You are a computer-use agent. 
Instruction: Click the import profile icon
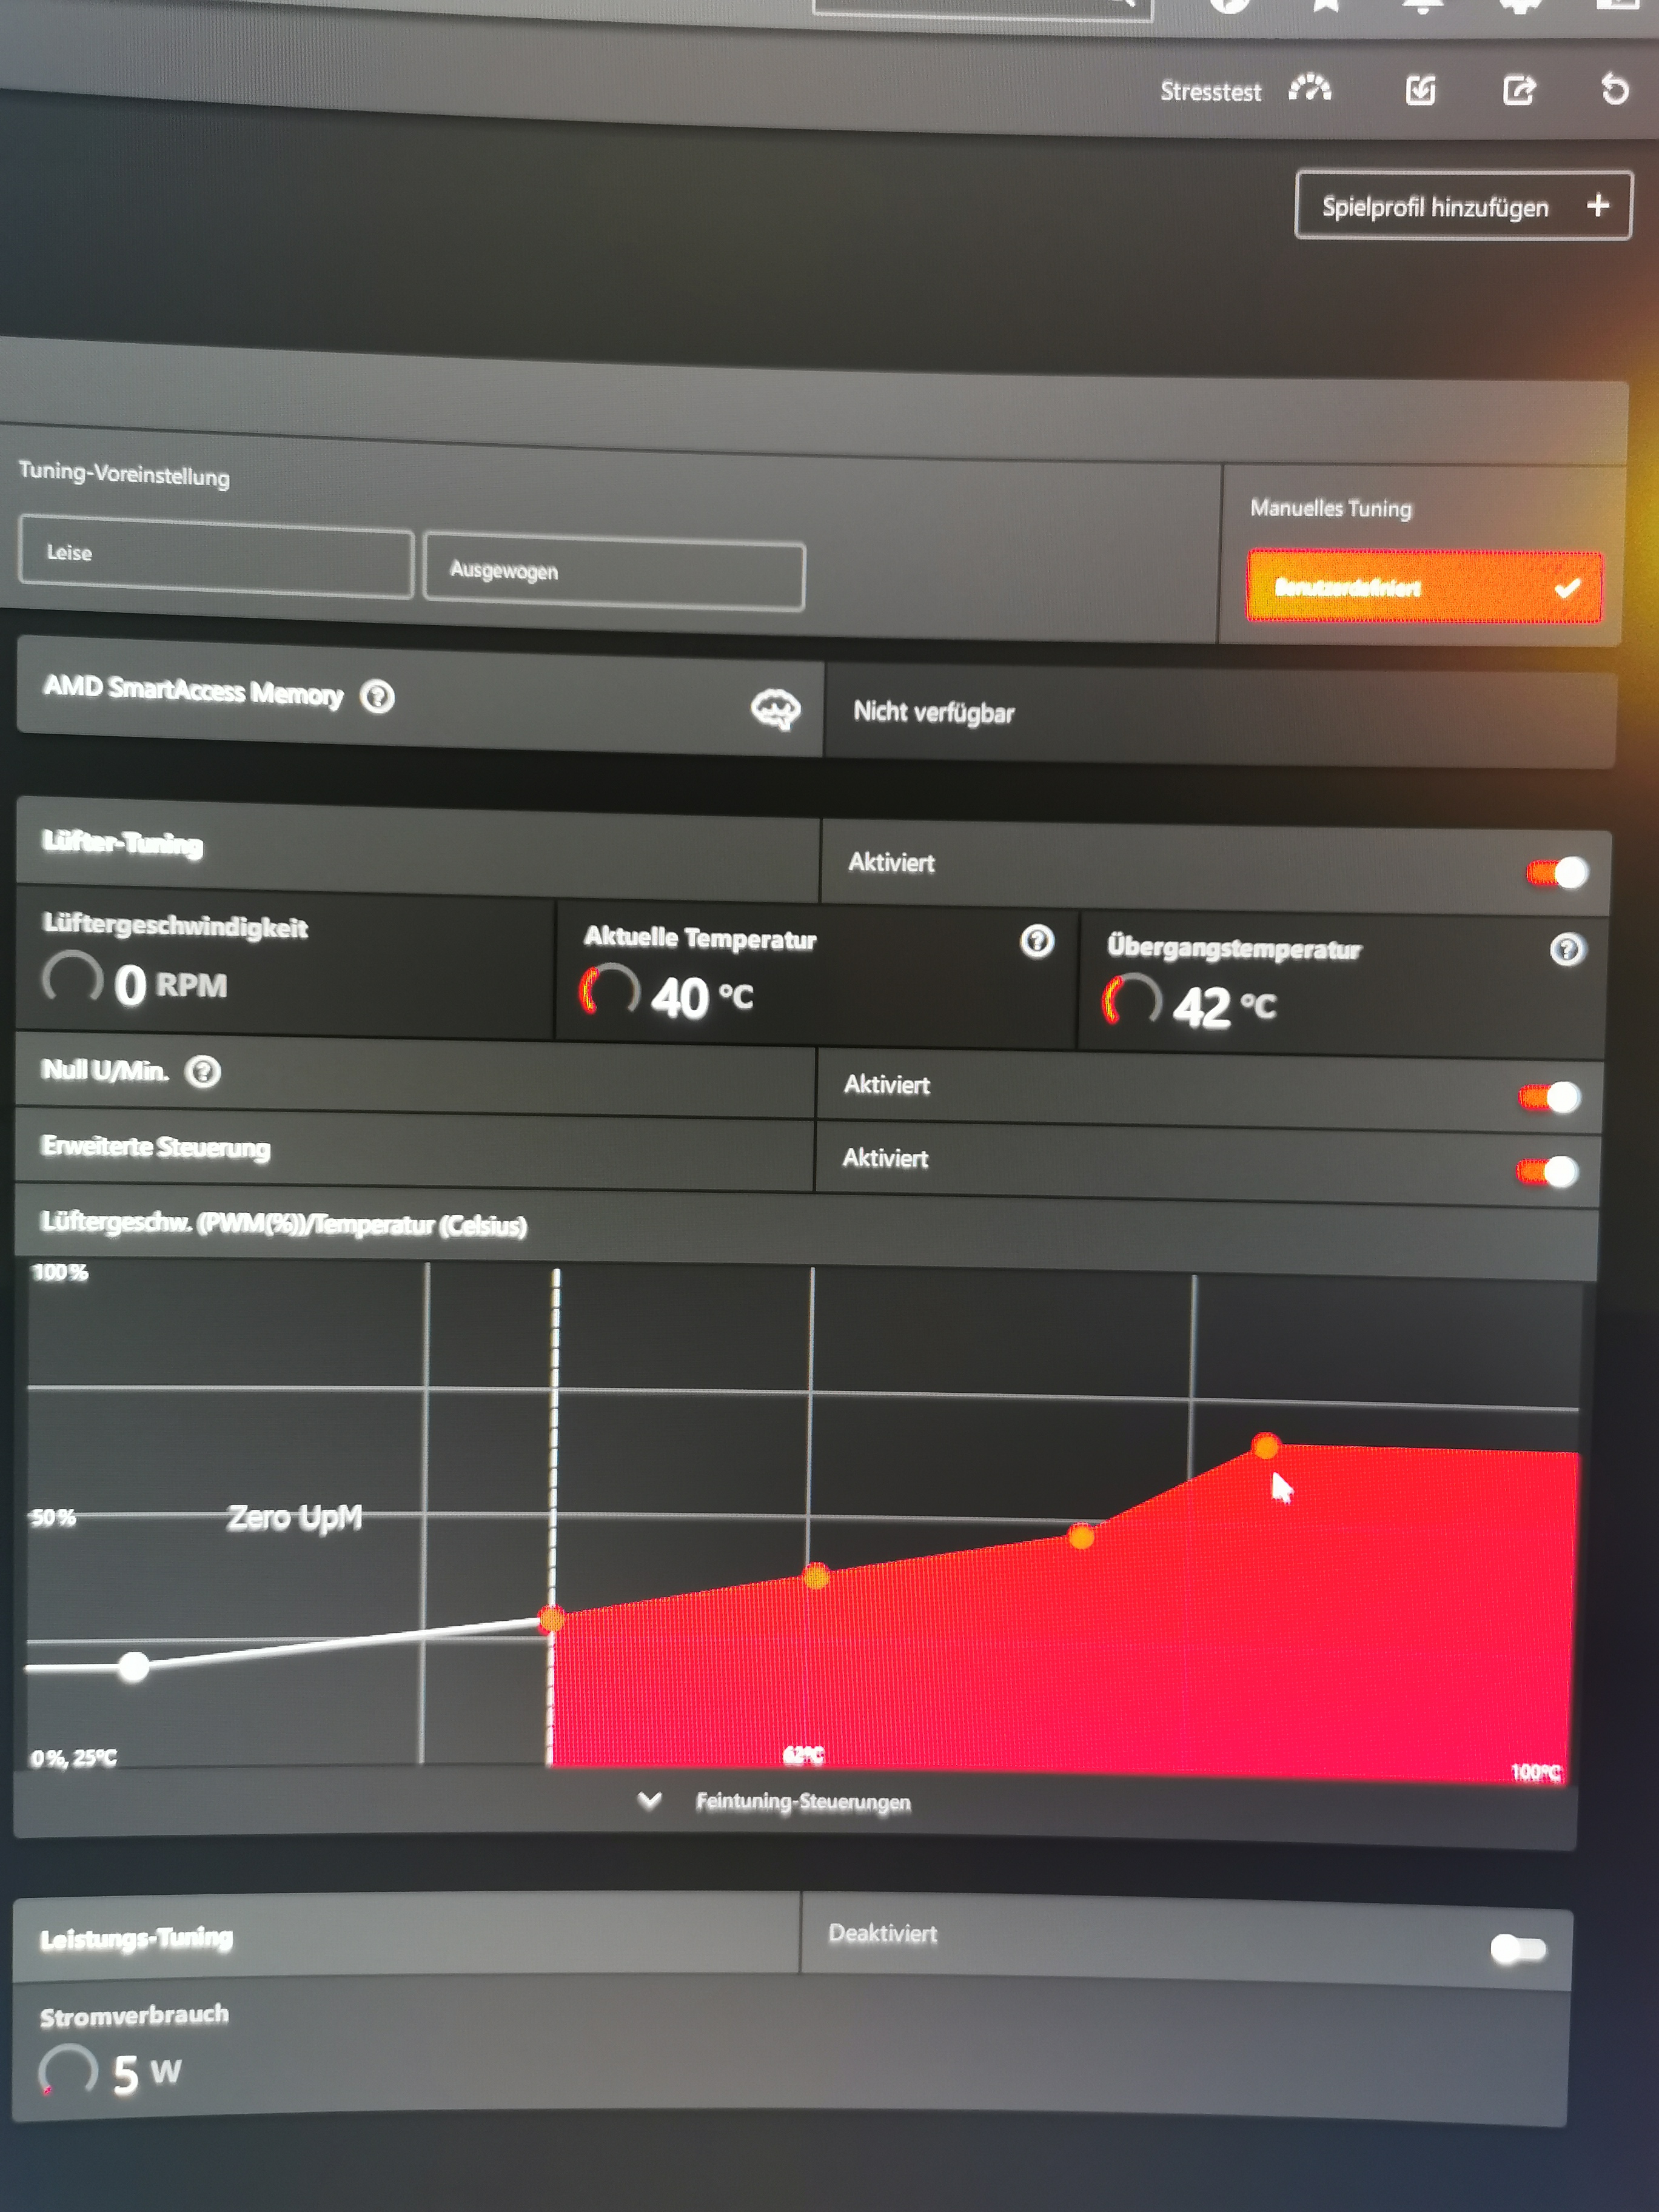[x=1420, y=91]
